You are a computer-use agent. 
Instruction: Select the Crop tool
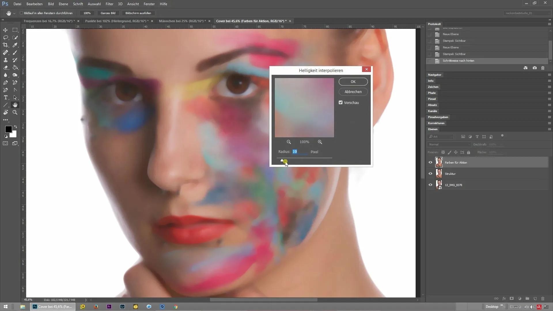[5, 45]
